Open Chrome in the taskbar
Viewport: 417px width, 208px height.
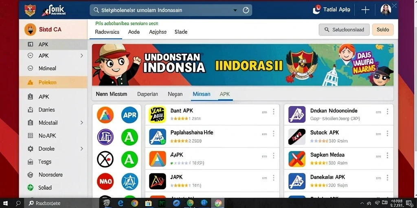(x=218, y=203)
